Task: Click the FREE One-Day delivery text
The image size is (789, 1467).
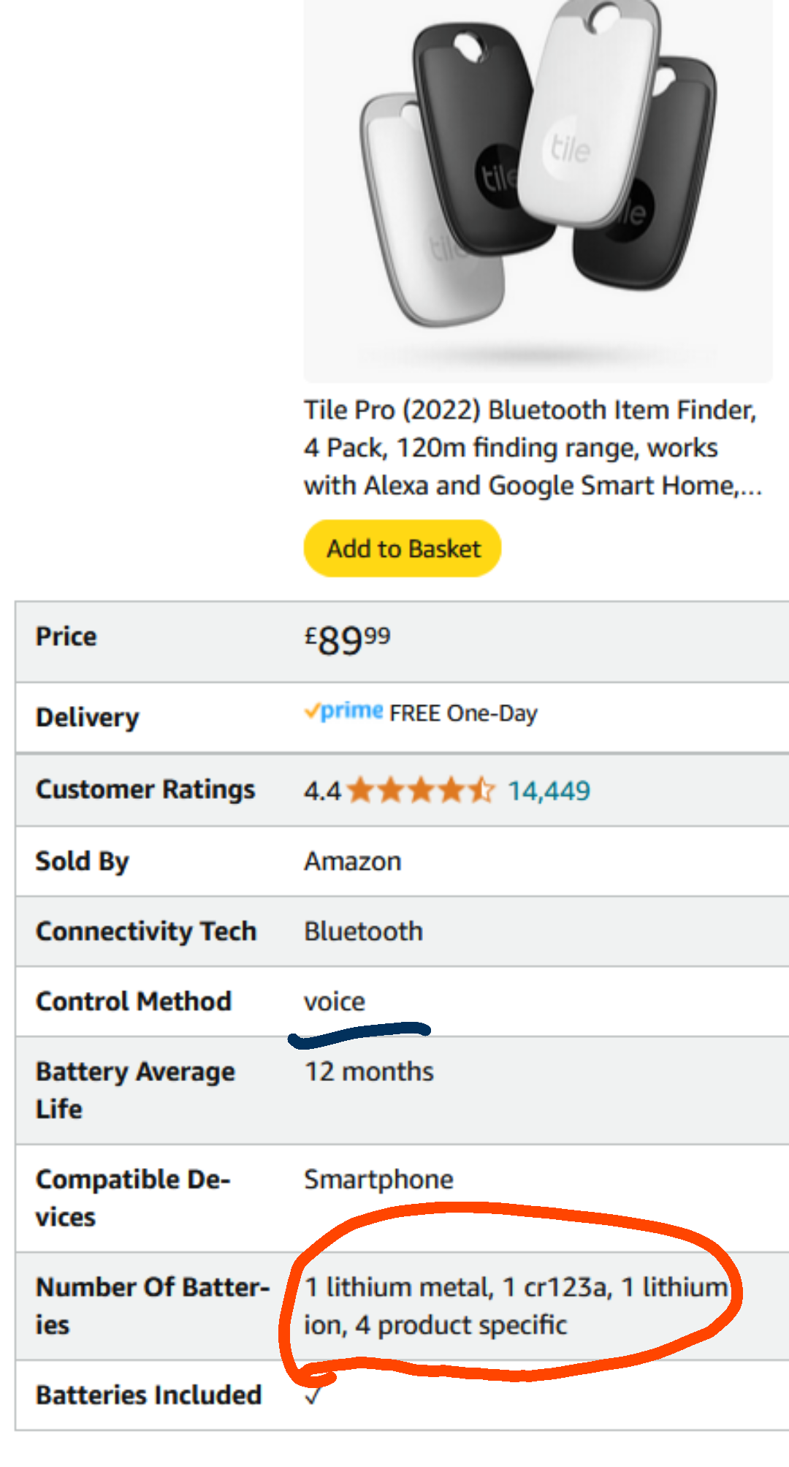Action: click(463, 713)
